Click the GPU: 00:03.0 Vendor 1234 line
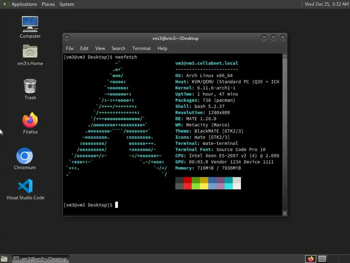The image size is (350, 263). click(225, 162)
